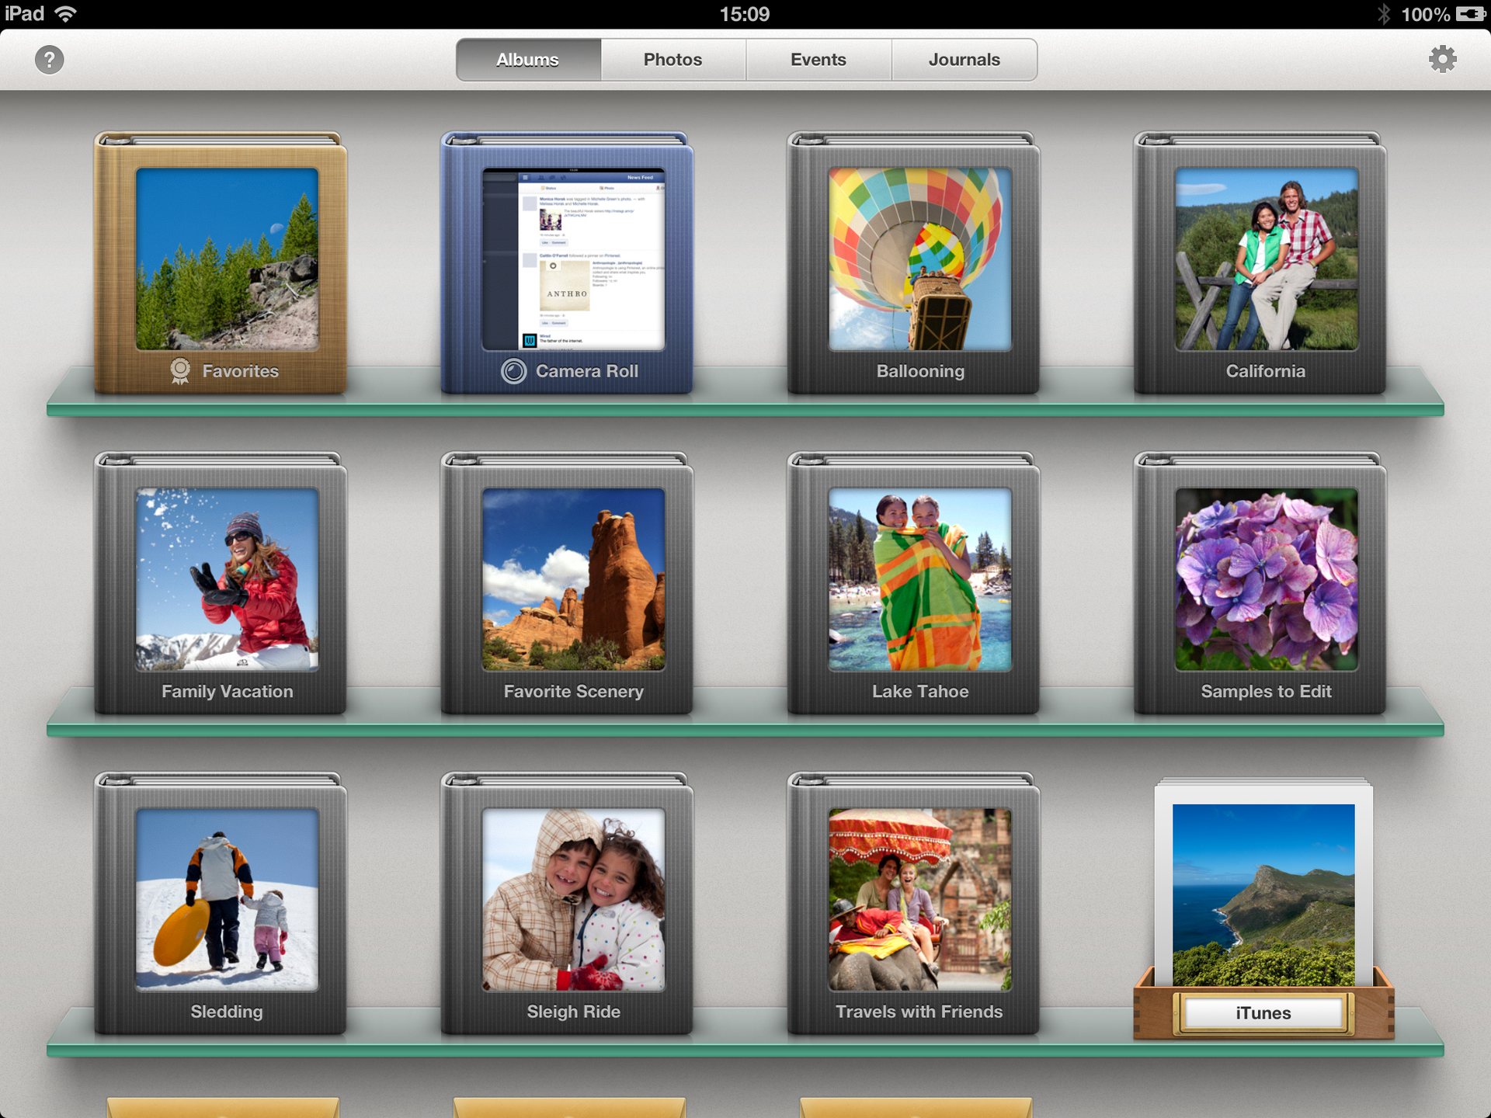
Task: Open the Help question mark icon
Action: [x=49, y=59]
